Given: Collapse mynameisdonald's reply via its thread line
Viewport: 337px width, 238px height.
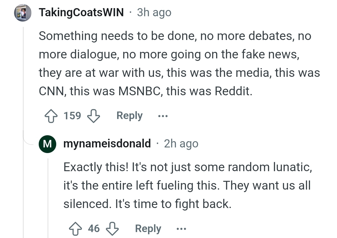Looking at the screenshot, I should tap(48, 198).
